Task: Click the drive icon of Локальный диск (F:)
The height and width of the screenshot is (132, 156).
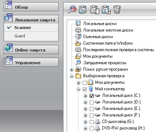Action: pos(97,115)
